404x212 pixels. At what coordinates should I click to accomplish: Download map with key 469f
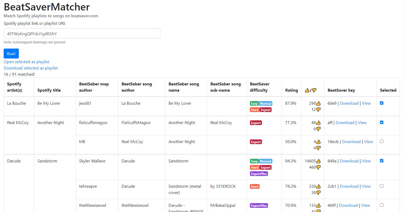[348, 205]
